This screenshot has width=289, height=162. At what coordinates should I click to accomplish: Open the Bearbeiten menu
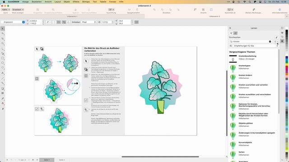(x=37, y=2)
